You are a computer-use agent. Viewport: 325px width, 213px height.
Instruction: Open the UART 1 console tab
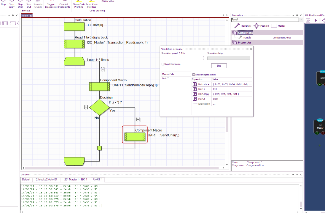[x=98, y=180]
